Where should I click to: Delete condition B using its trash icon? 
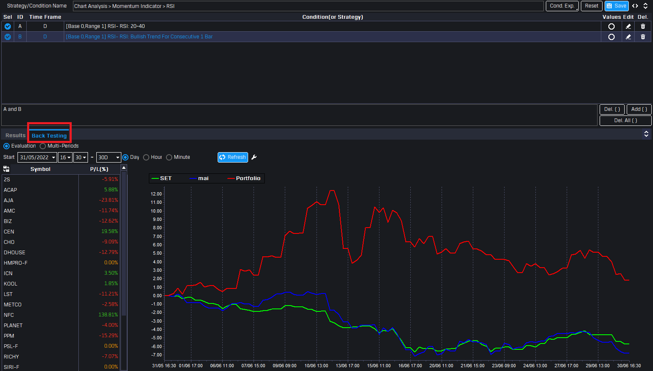(643, 37)
